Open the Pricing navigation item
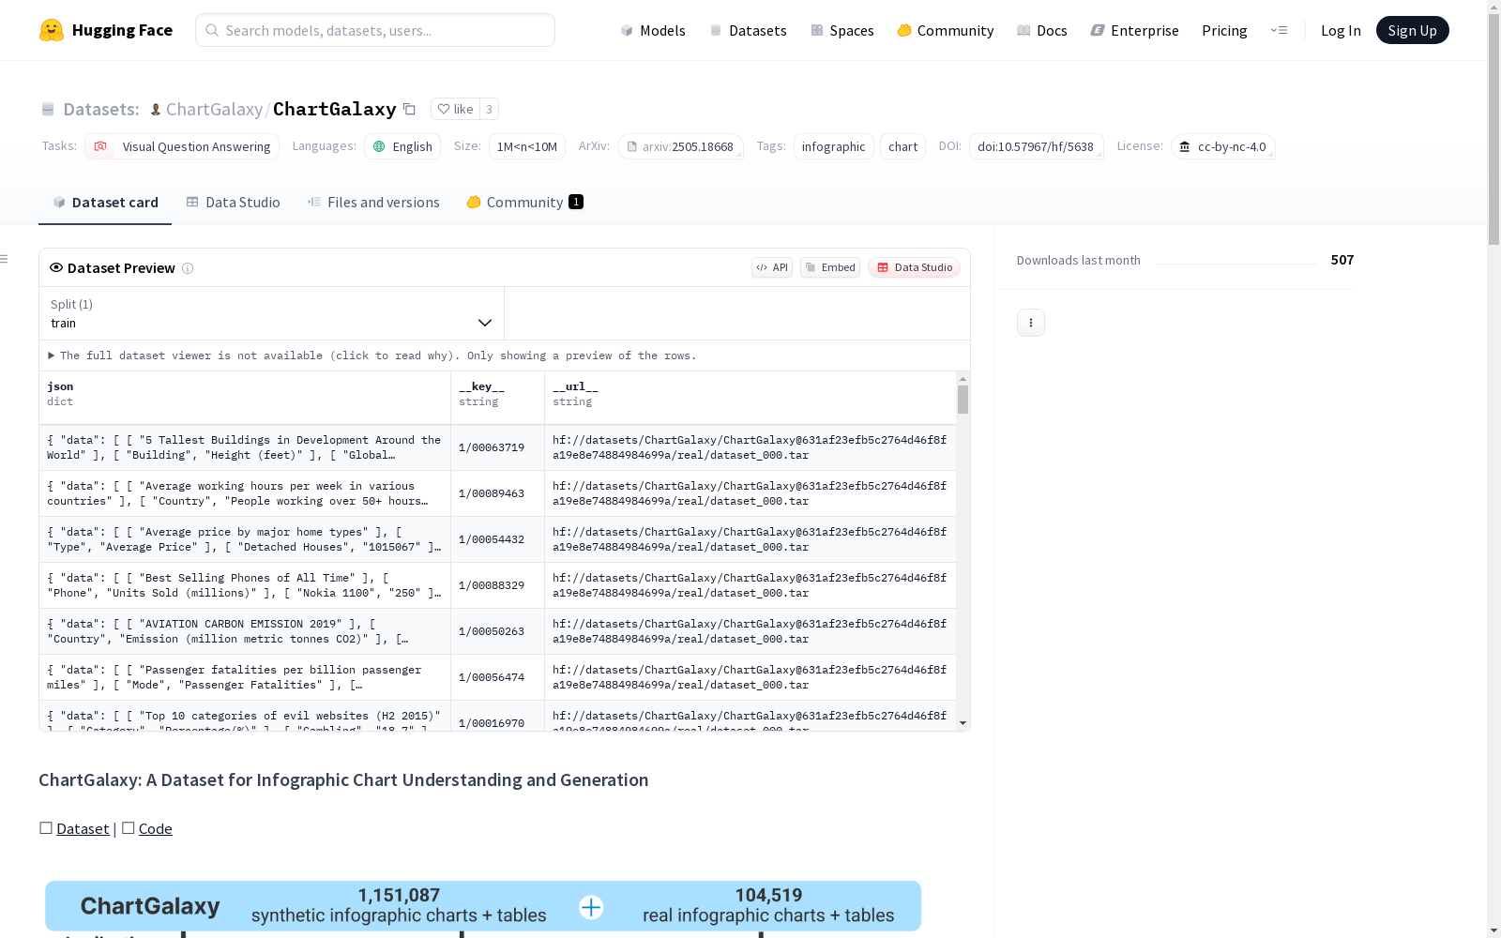 pyautogui.click(x=1224, y=30)
